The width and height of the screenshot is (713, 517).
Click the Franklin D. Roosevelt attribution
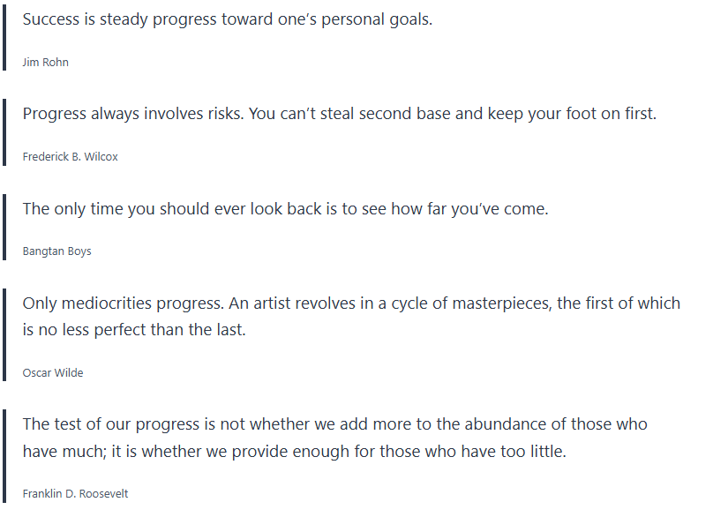click(75, 494)
